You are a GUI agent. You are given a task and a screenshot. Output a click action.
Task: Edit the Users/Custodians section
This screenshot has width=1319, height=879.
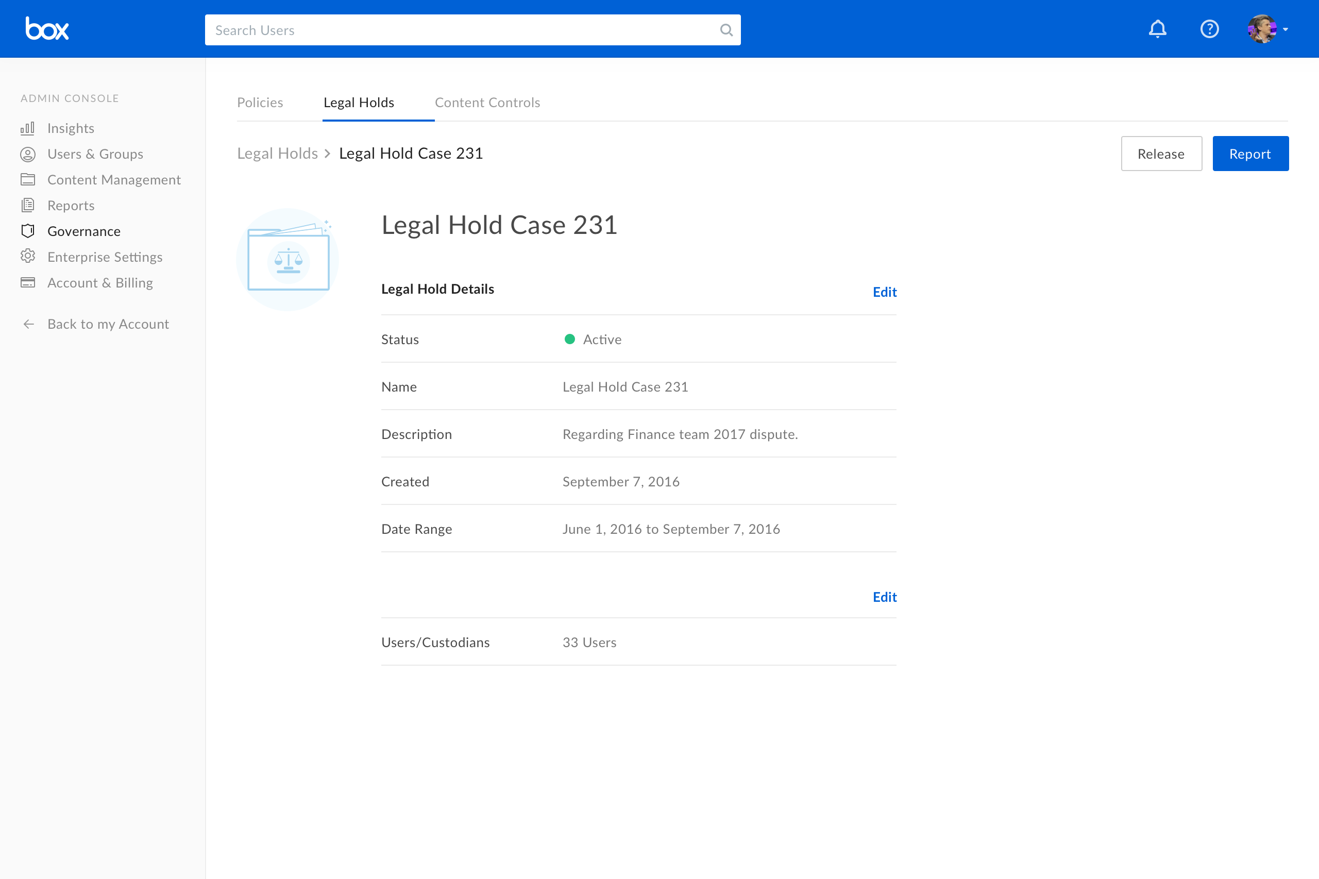[884, 597]
